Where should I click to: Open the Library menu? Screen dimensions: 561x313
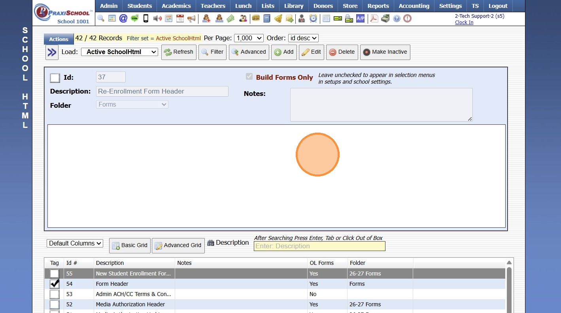294,6
